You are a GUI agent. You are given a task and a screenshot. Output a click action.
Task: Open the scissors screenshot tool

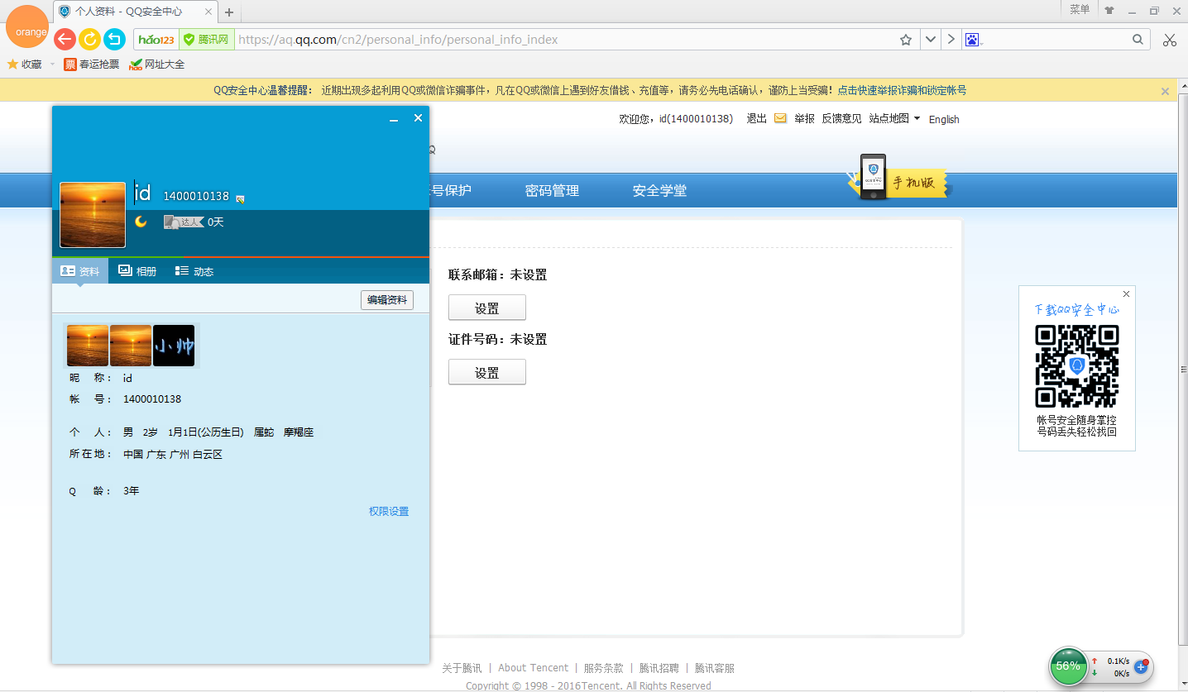1169,40
